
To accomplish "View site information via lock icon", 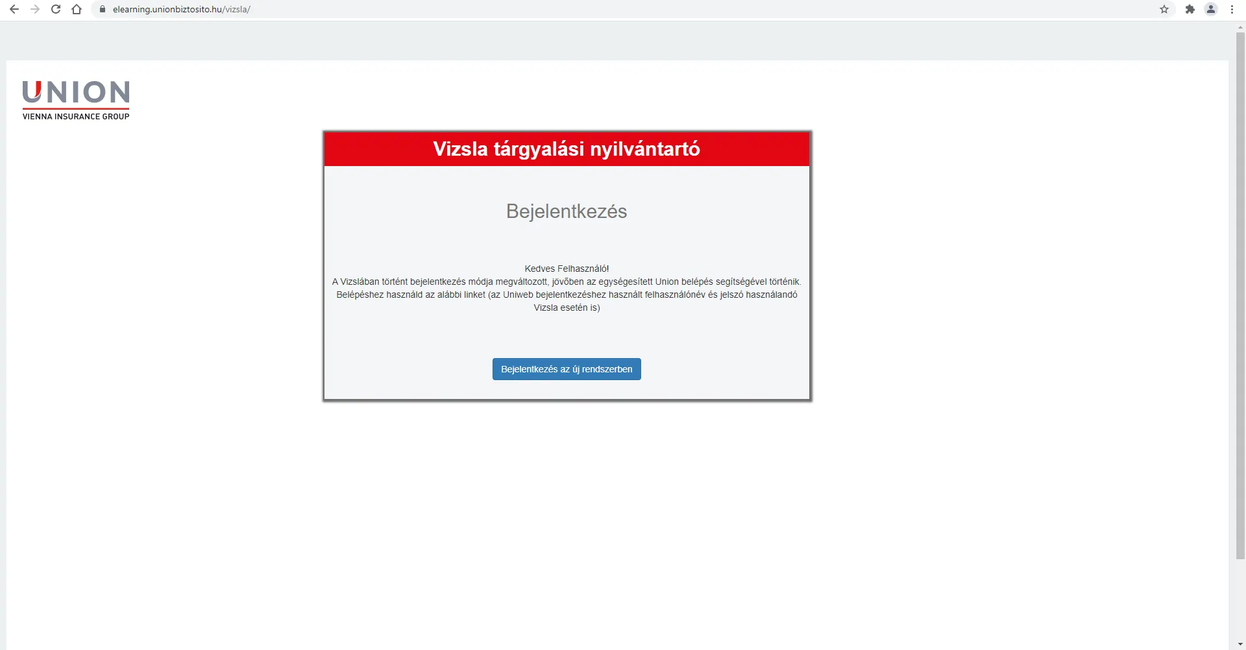I will coord(102,9).
